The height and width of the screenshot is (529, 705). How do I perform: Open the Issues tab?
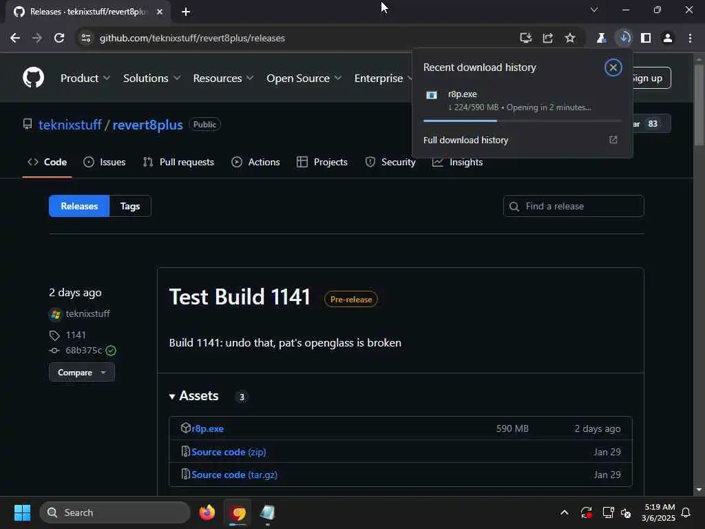[x=105, y=162]
